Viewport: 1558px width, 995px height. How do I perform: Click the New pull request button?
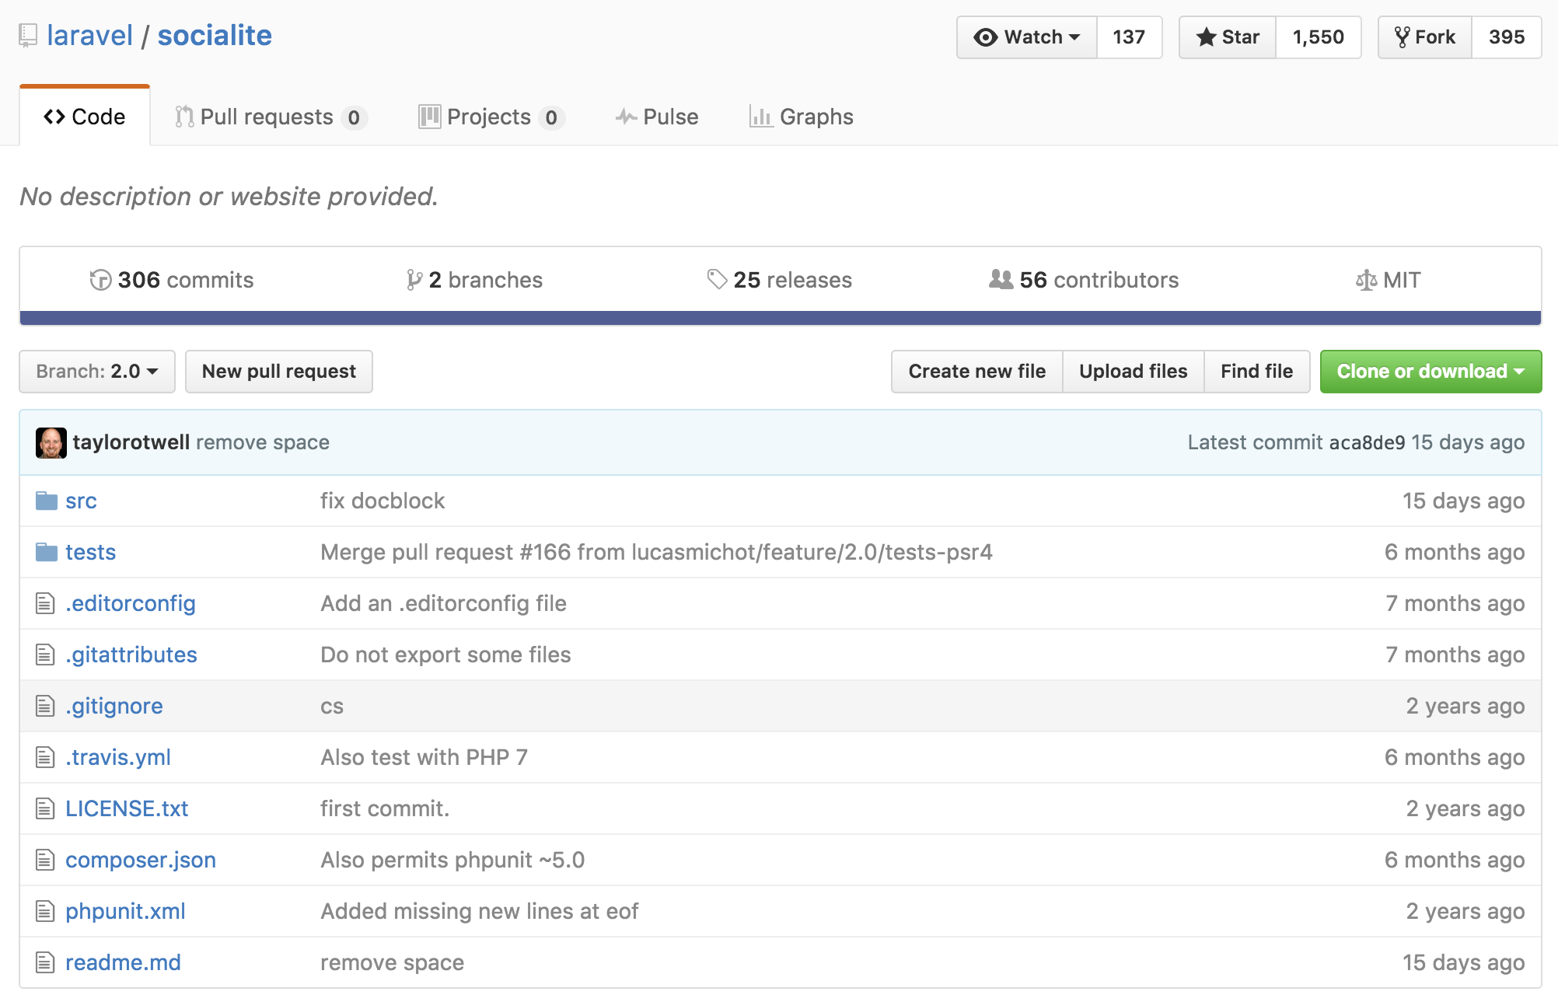[279, 372]
